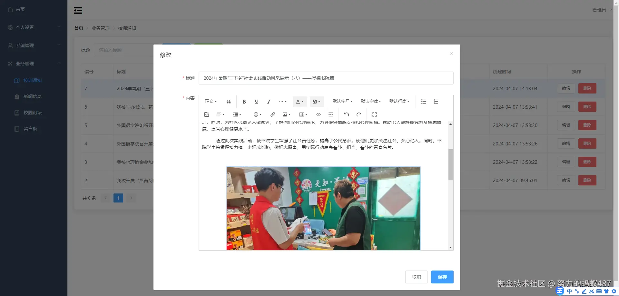Expand the 默认字号 font size dropdown
The height and width of the screenshot is (296, 619).
point(342,101)
